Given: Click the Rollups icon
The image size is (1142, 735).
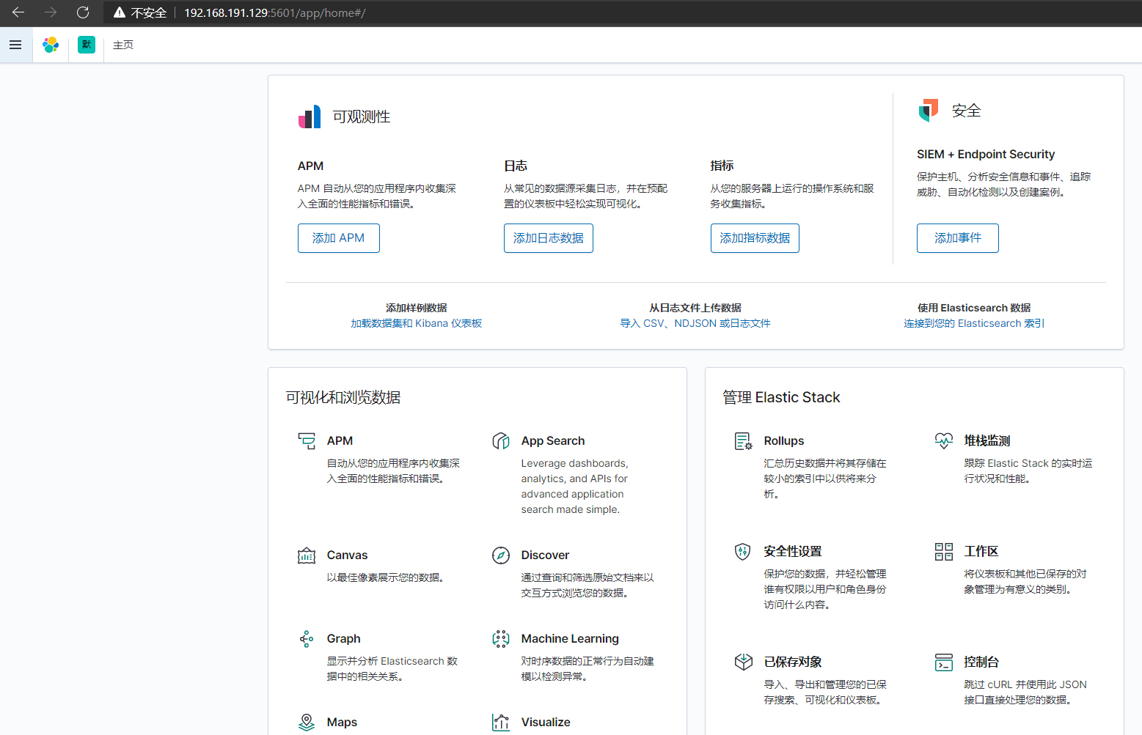Looking at the screenshot, I should 743,441.
